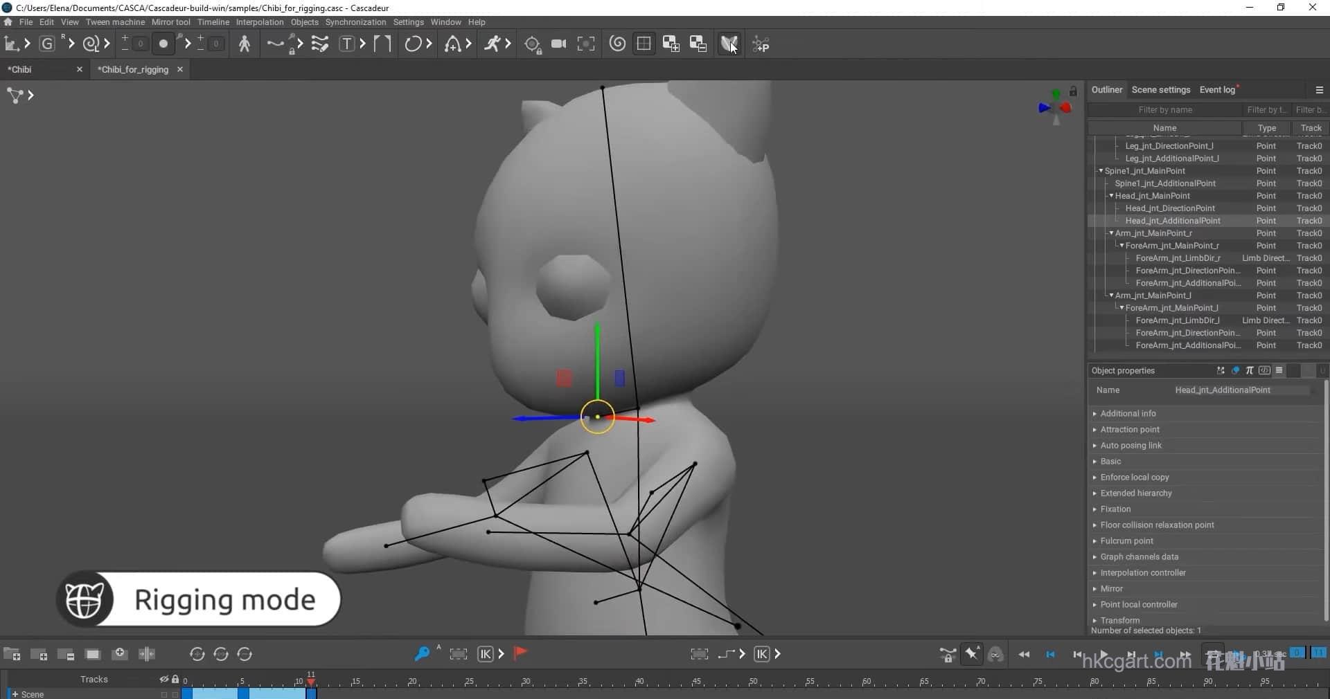Toggle the mask icon near playback controls
This screenshot has height=699, width=1330.
tap(996, 654)
